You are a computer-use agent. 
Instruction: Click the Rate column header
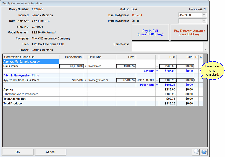point(126,57)
